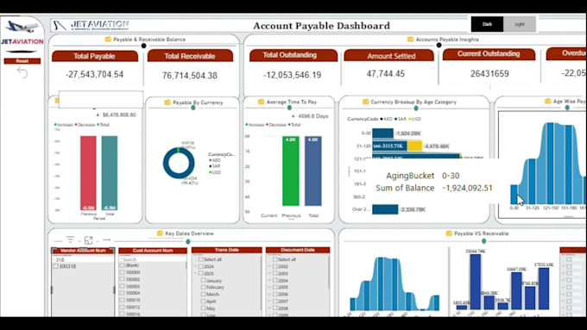Click AED legend swatch in Payable By Currency

click(211, 160)
